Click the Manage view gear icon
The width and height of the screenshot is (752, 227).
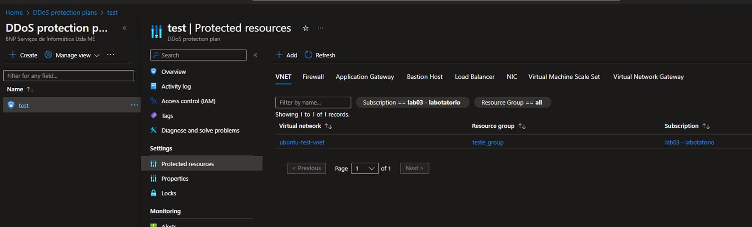pos(48,55)
